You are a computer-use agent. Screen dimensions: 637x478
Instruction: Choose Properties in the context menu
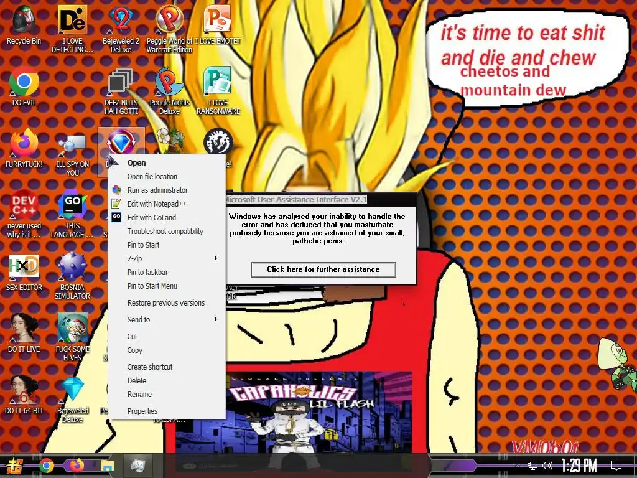tap(167, 411)
